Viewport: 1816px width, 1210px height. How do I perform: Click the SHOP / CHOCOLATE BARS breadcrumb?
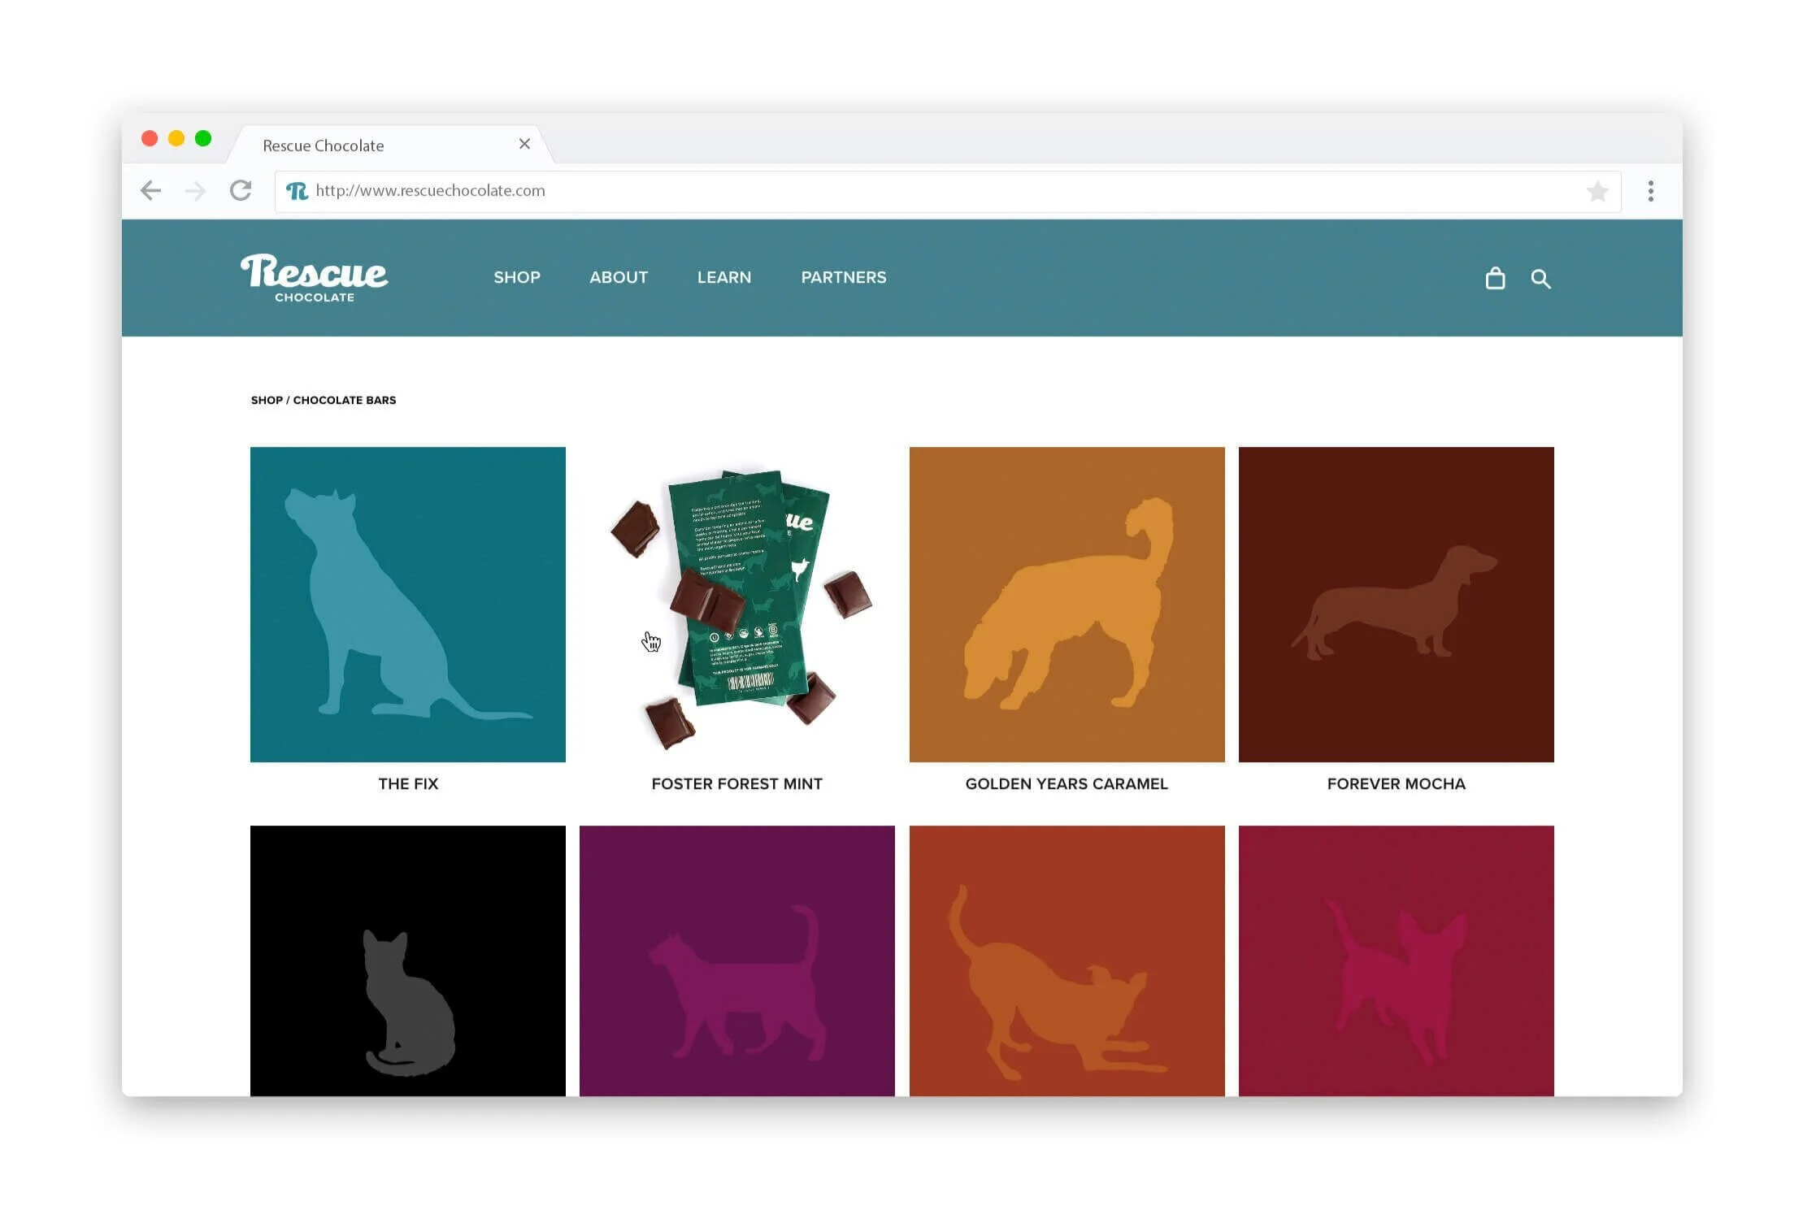(x=323, y=401)
